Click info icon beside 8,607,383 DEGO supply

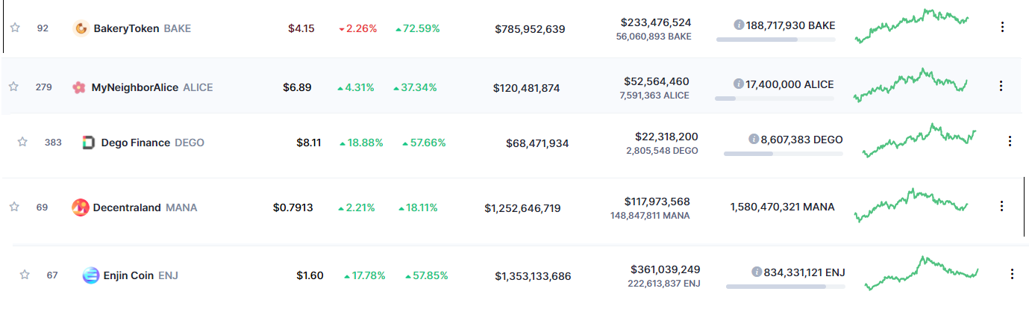click(754, 140)
